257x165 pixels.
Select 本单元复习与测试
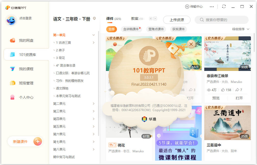[68, 96]
